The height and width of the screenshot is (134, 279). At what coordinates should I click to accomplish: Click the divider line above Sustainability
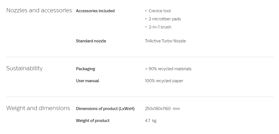pos(140,57)
